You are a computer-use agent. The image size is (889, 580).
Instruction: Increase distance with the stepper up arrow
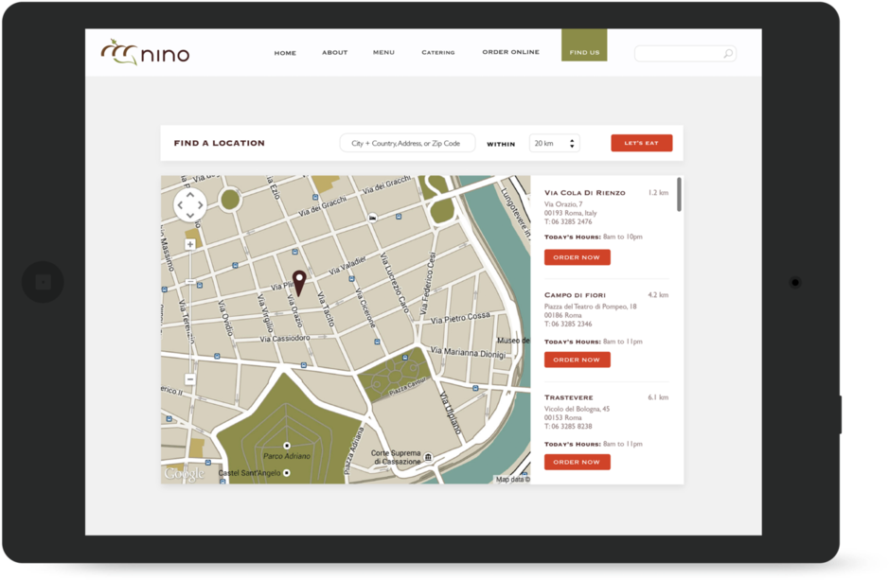click(572, 140)
